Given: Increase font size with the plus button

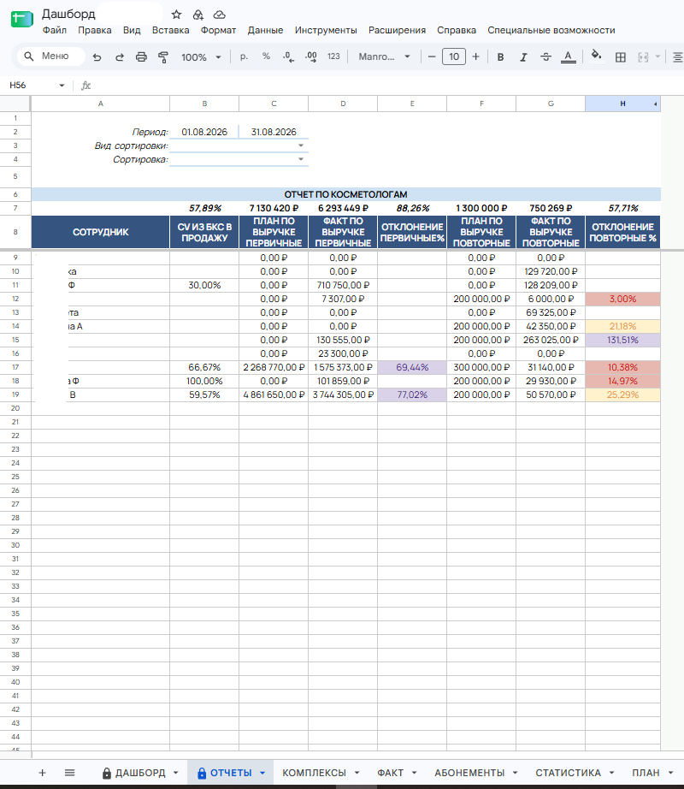Looking at the screenshot, I should click(476, 56).
